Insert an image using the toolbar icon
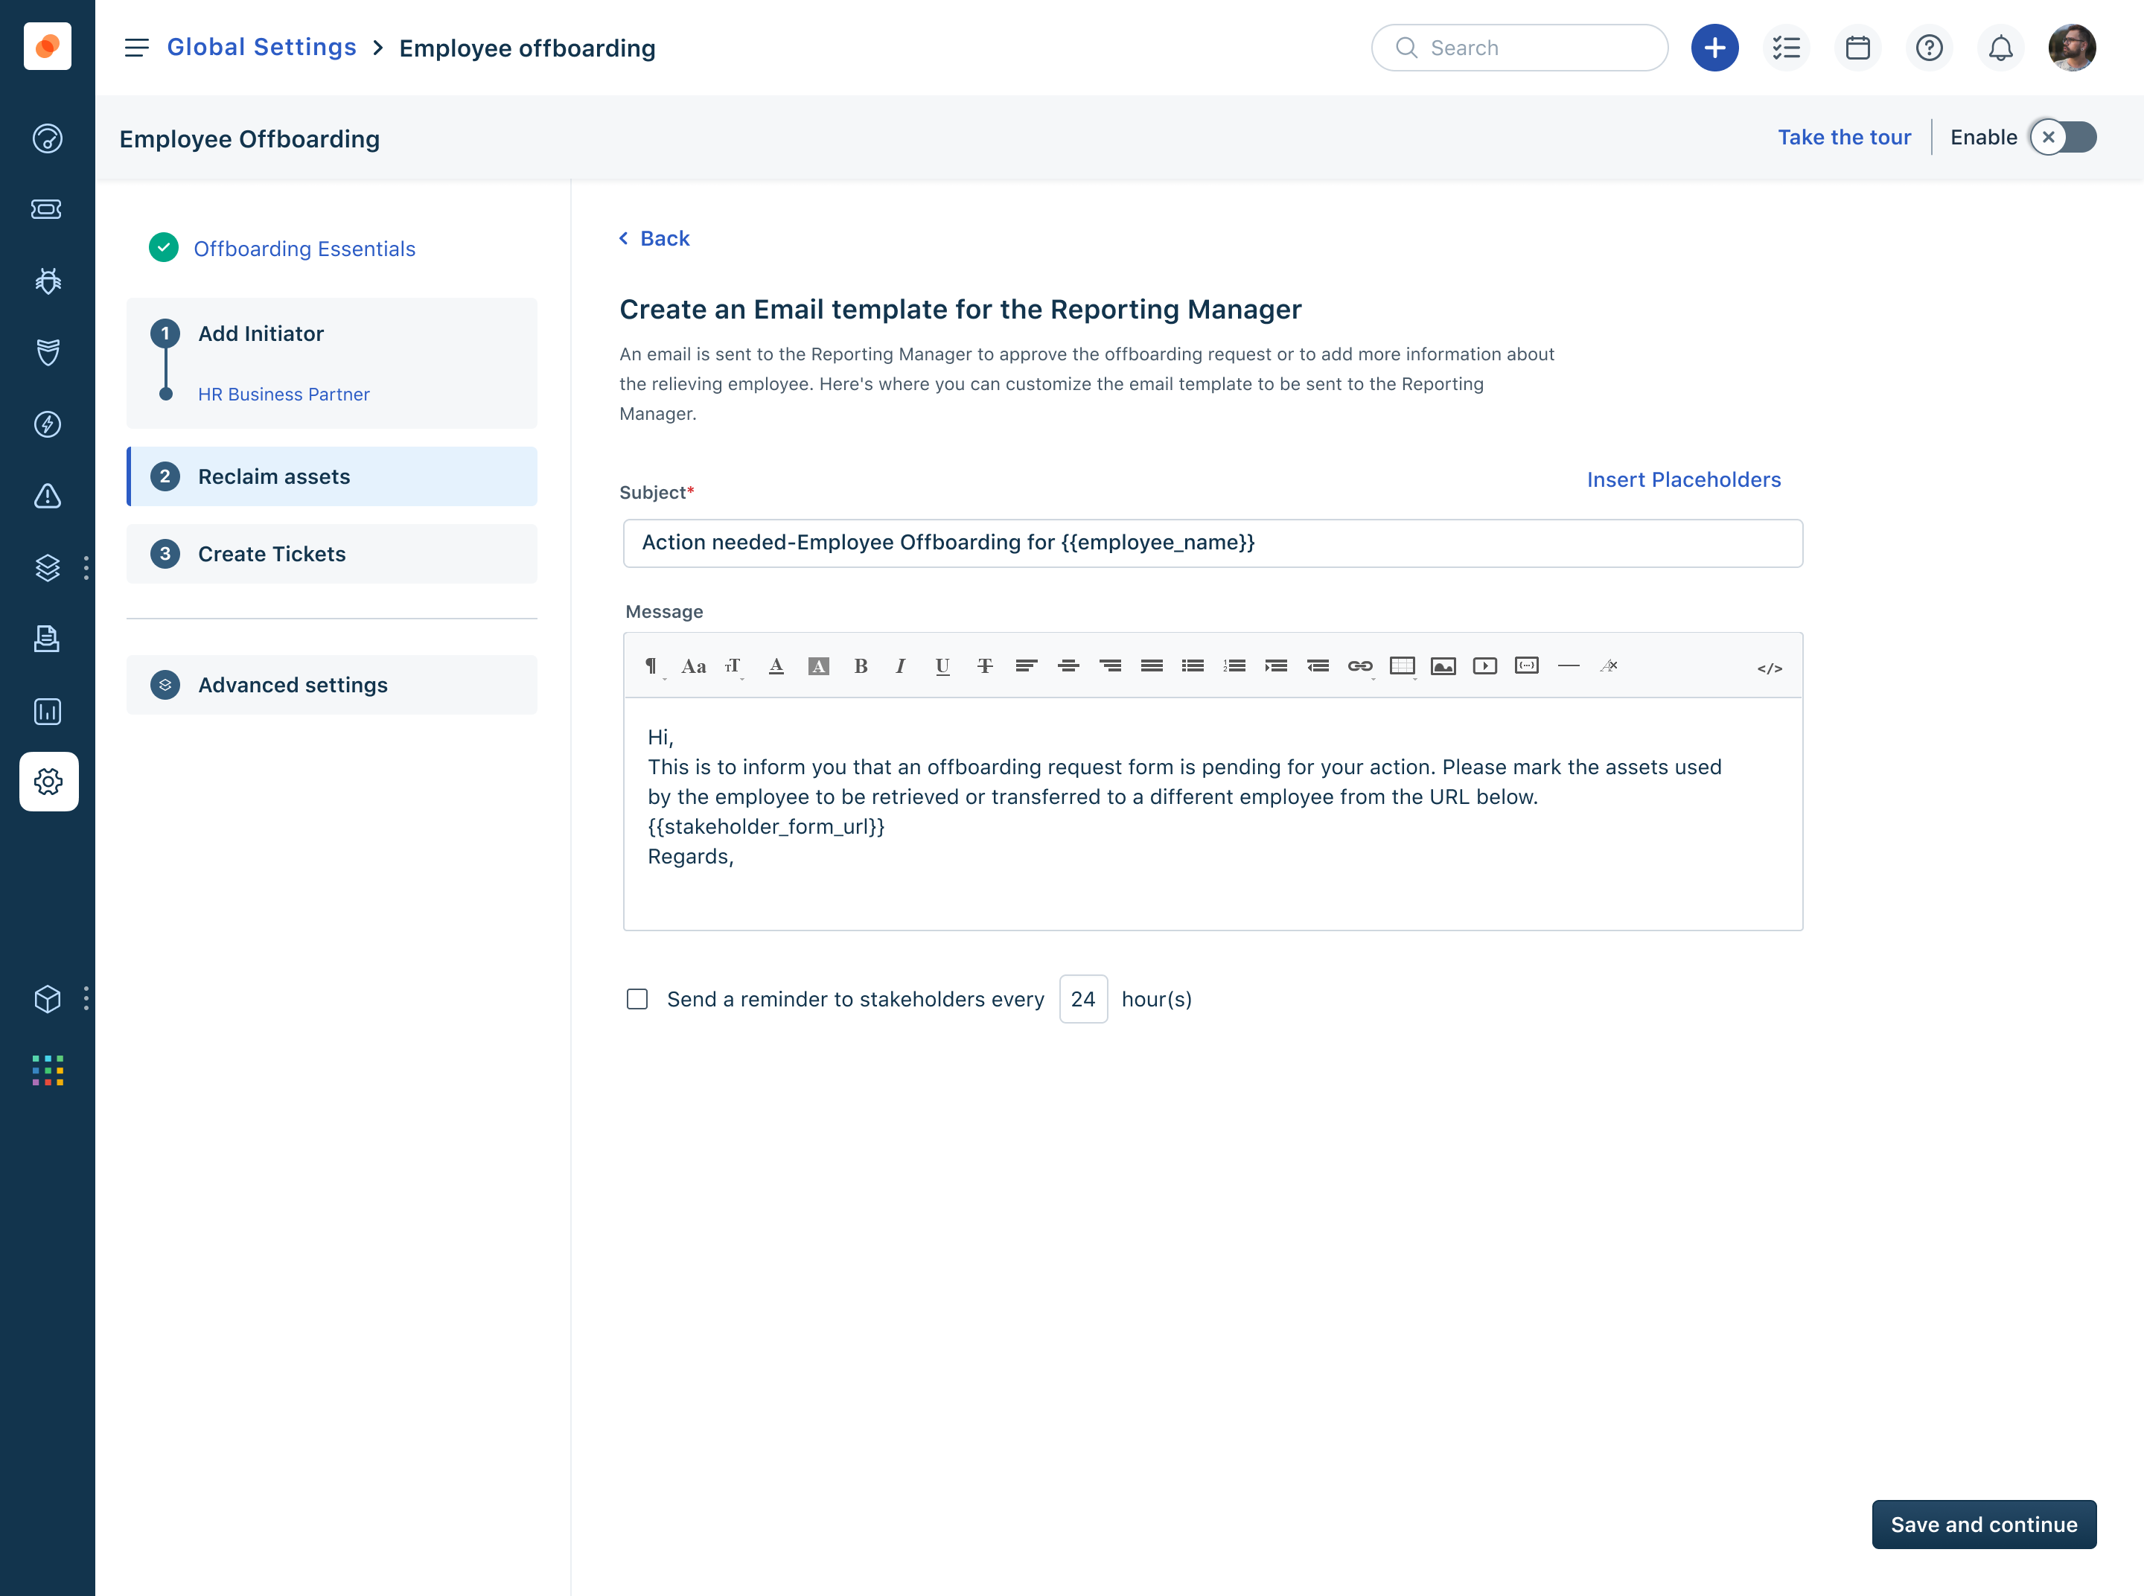This screenshot has height=1596, width=2144. 1443,665
